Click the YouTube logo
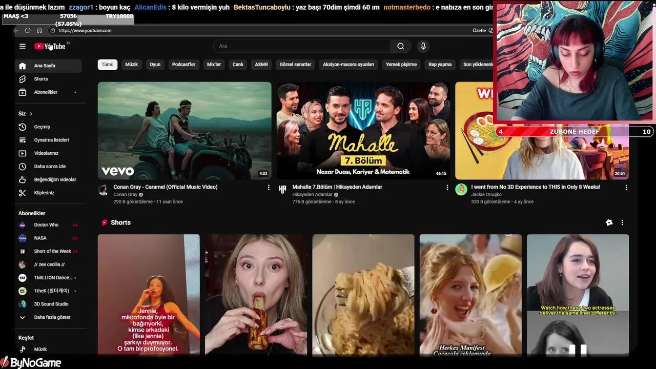 click(x=50, y=46)
